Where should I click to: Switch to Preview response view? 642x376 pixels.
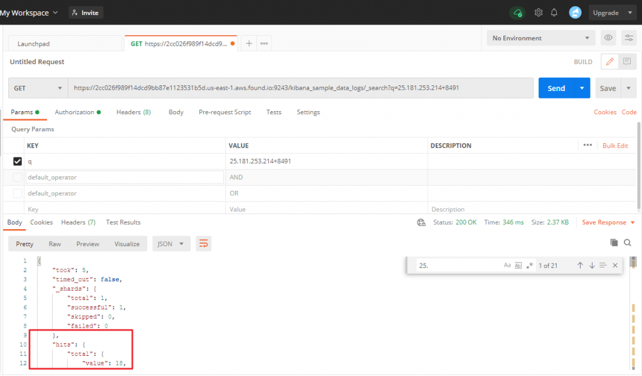pos(88,244)
